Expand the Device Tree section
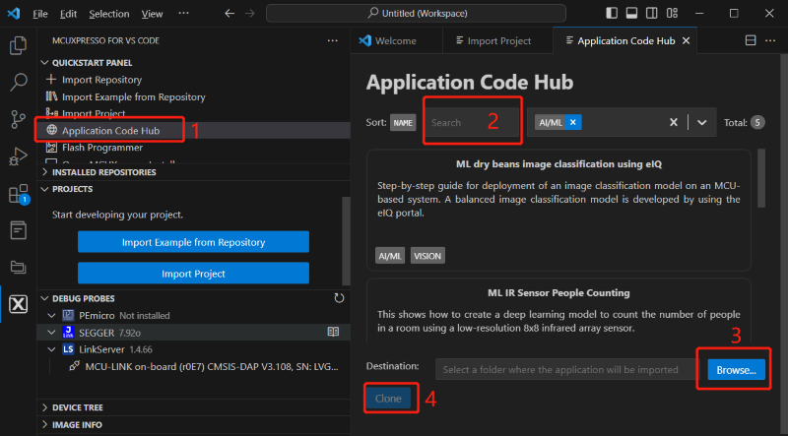 (x=77, y=406)
